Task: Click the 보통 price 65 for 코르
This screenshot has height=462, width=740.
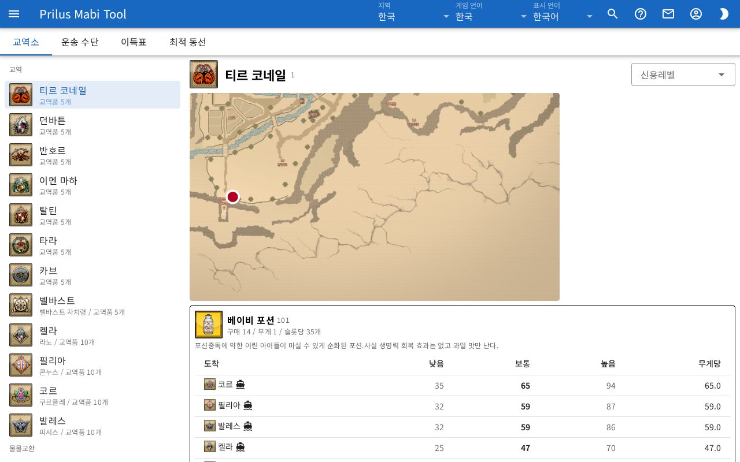Action: (525, 386)
